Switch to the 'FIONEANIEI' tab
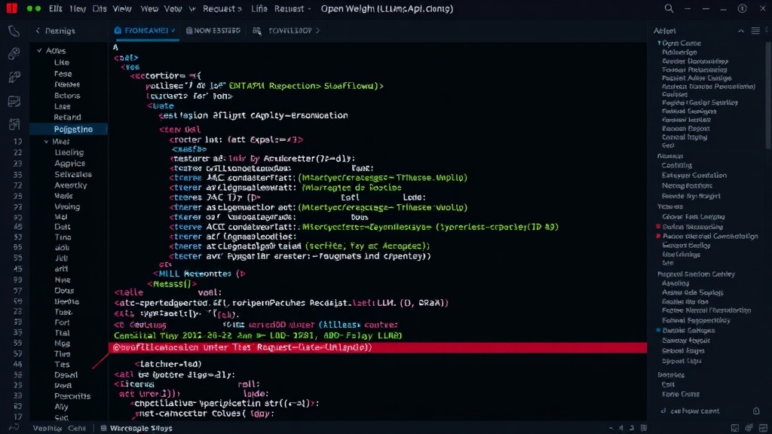This screenshot has height=434, width=772. [146, 30]
